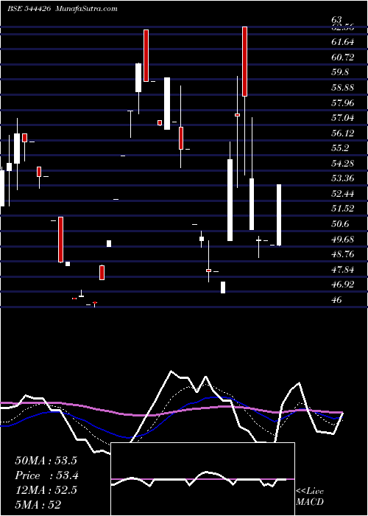
Task: Click the <<Live MACD label
Action: (x=310, y=497)
